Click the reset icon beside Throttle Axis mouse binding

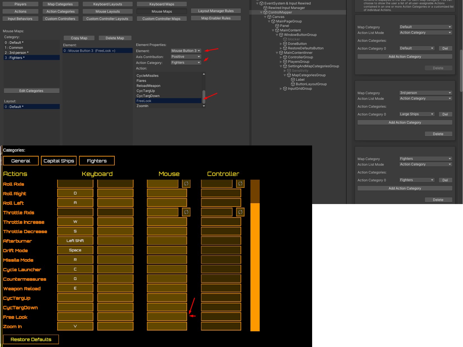coord(186,212)
